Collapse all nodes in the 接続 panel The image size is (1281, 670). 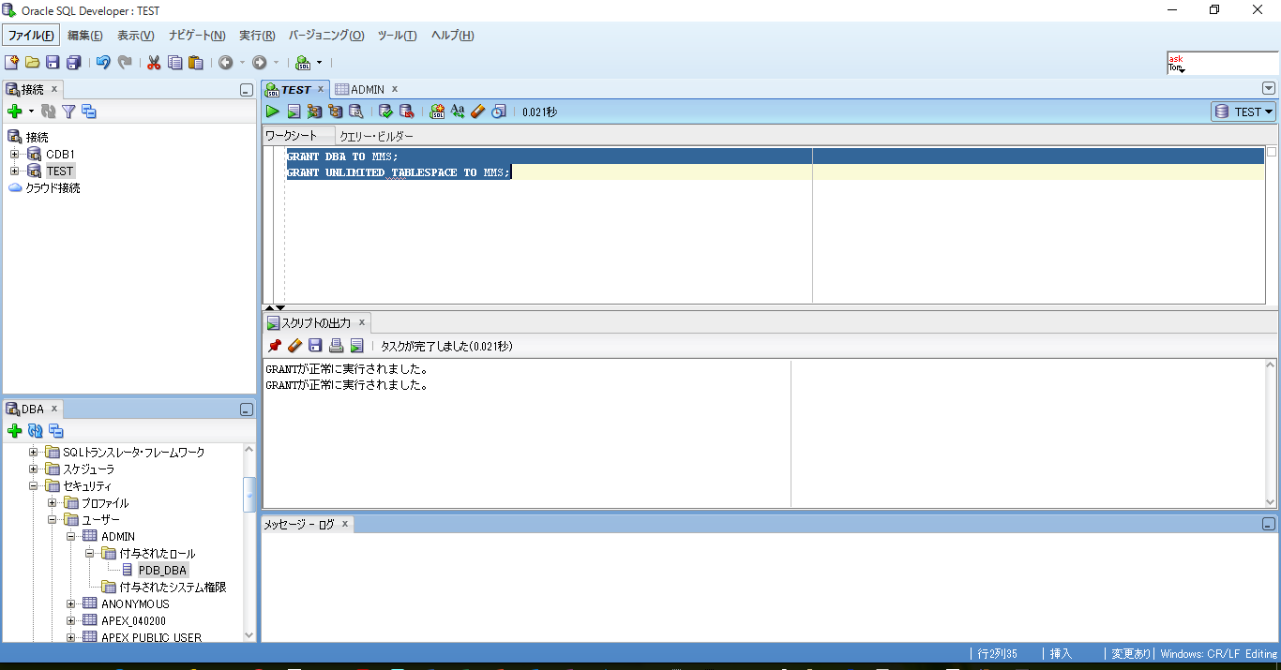pos(89,112)
